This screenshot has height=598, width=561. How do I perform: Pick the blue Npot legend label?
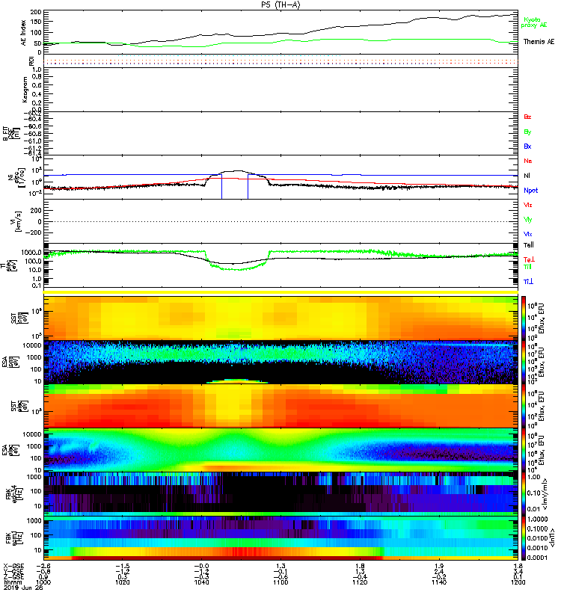[531, 191]
